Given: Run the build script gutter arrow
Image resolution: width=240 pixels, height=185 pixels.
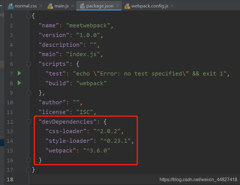Looking at the screenshot, I should click(19, 83).
